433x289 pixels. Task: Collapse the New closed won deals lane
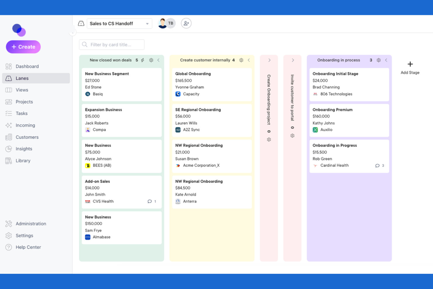[x=159, y=60]
